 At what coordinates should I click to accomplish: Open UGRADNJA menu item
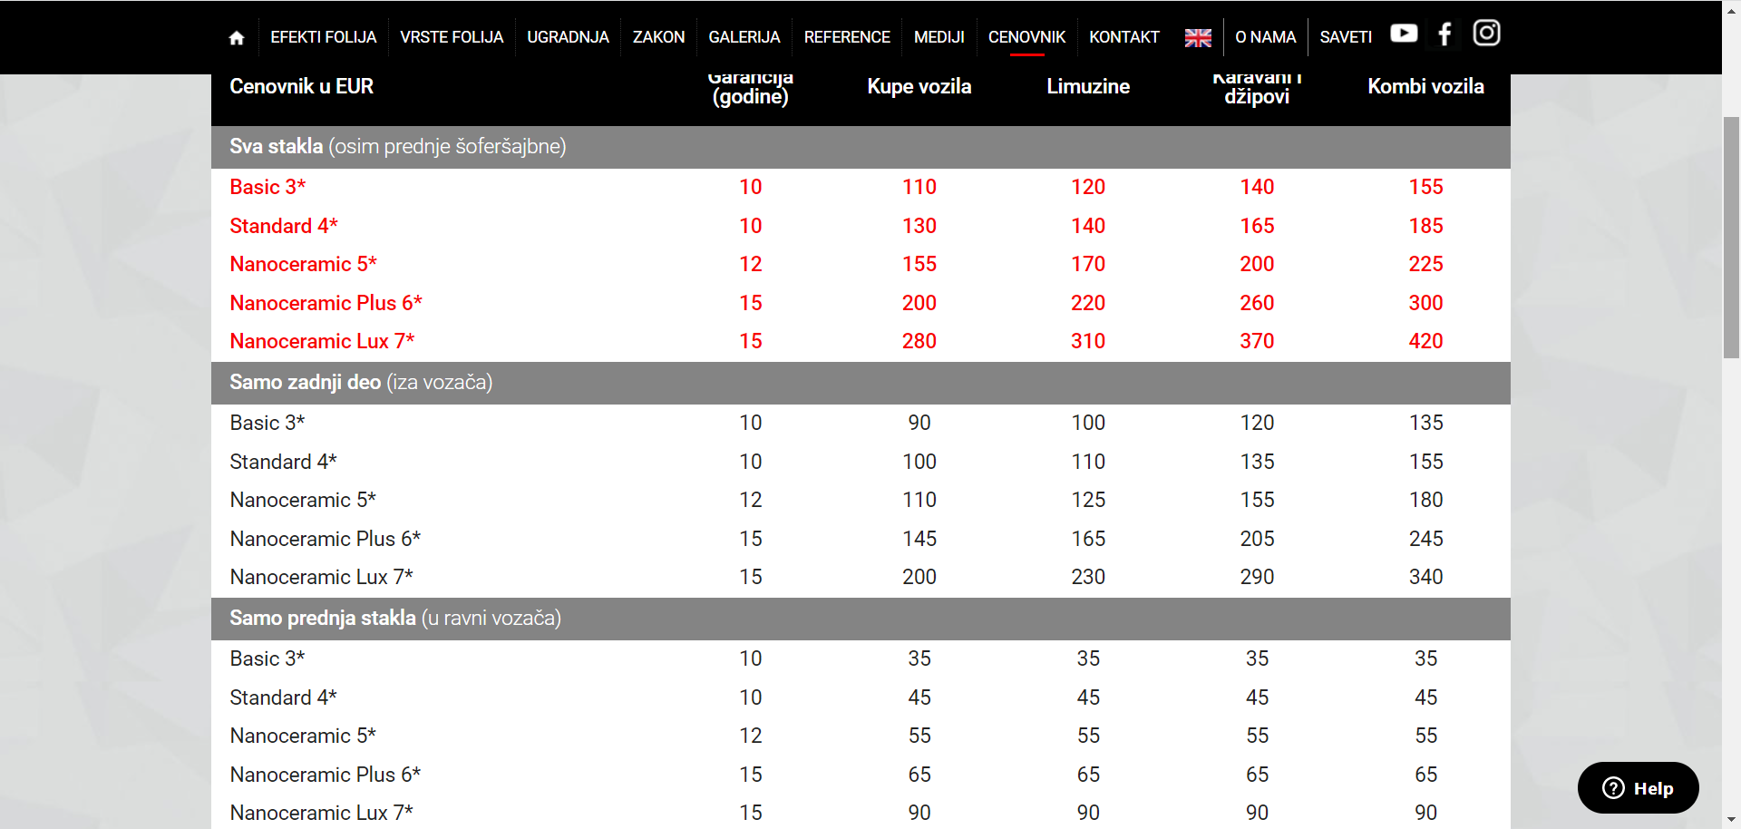click(568, 37)
